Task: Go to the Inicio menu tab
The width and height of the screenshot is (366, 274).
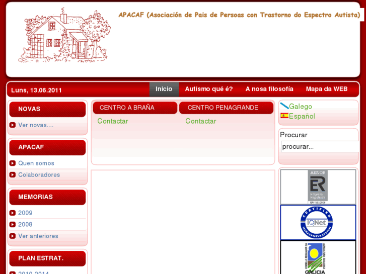Action: click(164, 89)
